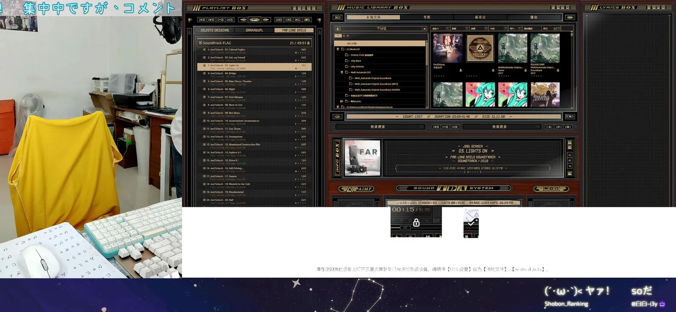This screenshot has height=312, width=676.
Task: Open the SQUARE ENIX NieR:Automata album
Action: coord(545,49)
